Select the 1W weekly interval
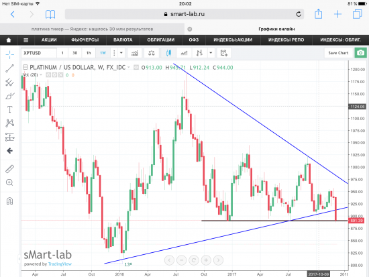The height and width of the screenshot is (277, 369). (x=103, y=53)
